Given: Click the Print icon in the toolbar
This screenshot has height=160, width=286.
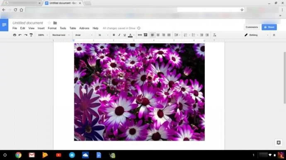Looking at the screenshot, I should point(15,35).
